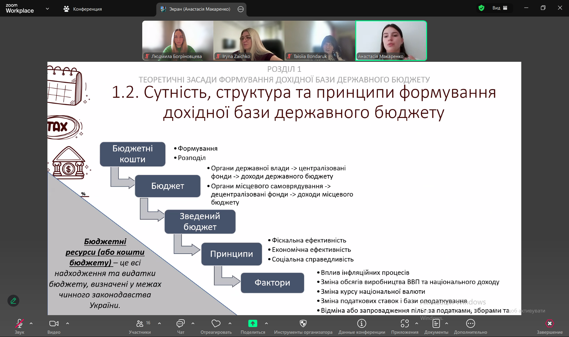The image size is (569, 337).
Task: Expand video options arrow beside Видео
Action: click(68, 323)
